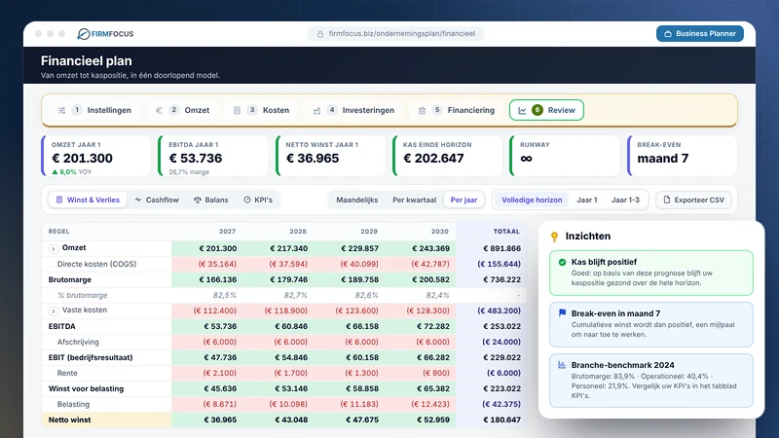This screenshot has height=438, width=779.
Task: Select Volledige horizon range
Action: coord(532,200)
